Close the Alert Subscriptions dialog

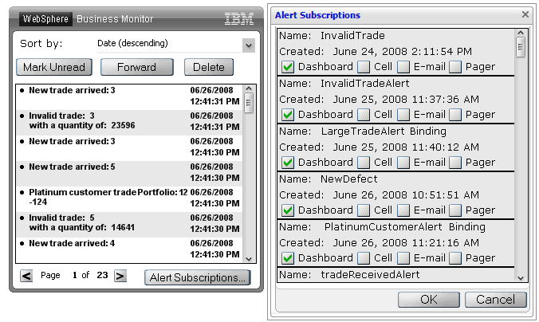[525, 14]
